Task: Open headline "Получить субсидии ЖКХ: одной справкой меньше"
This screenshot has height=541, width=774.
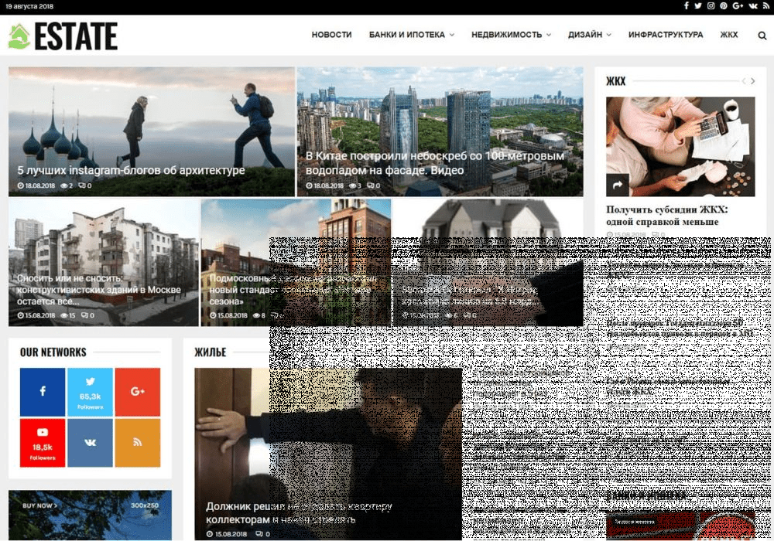Action: coord(666,216)
